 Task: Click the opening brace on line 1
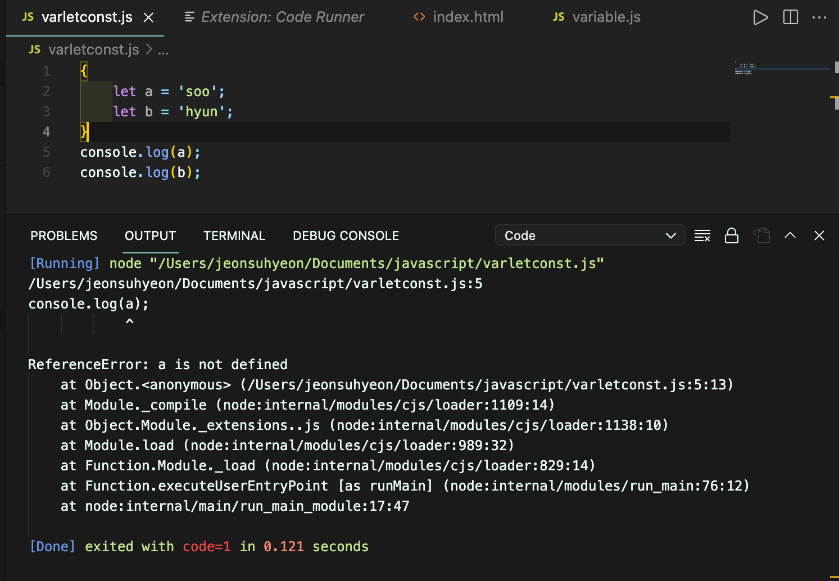point(84,71)
